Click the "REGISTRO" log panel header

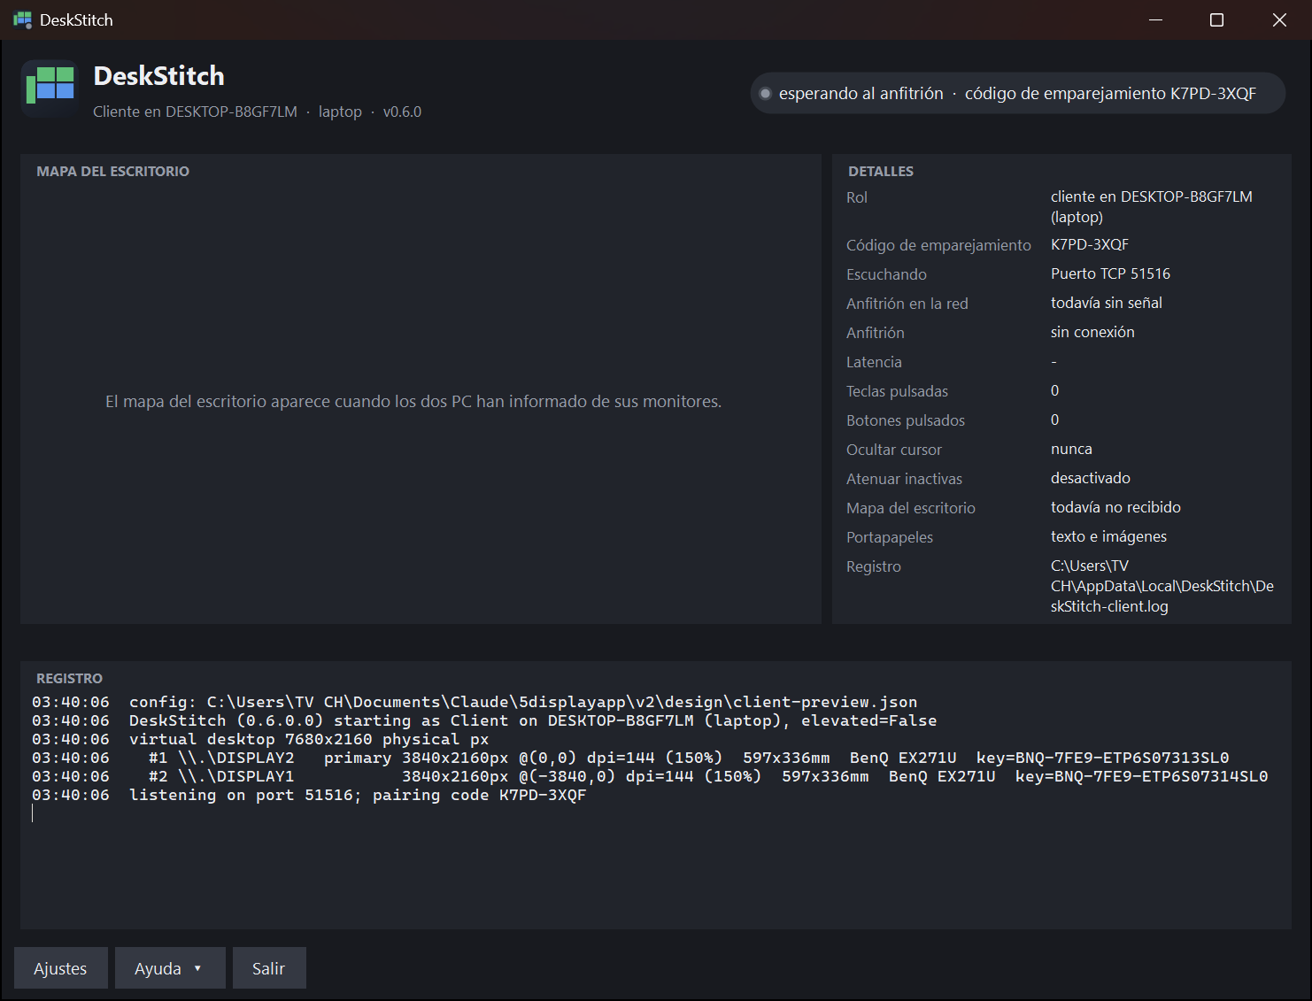69,678
